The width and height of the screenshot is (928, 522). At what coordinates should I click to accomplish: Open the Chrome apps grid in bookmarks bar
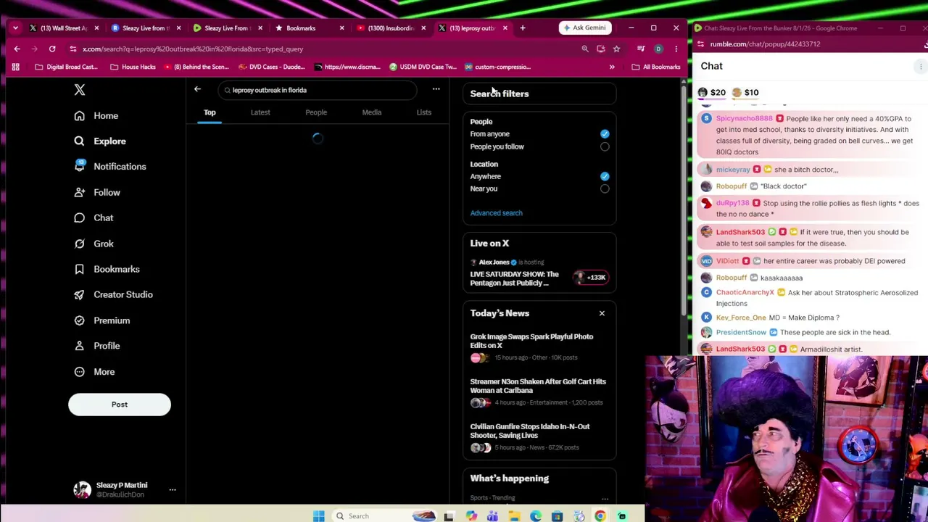(x=15, y=67)
